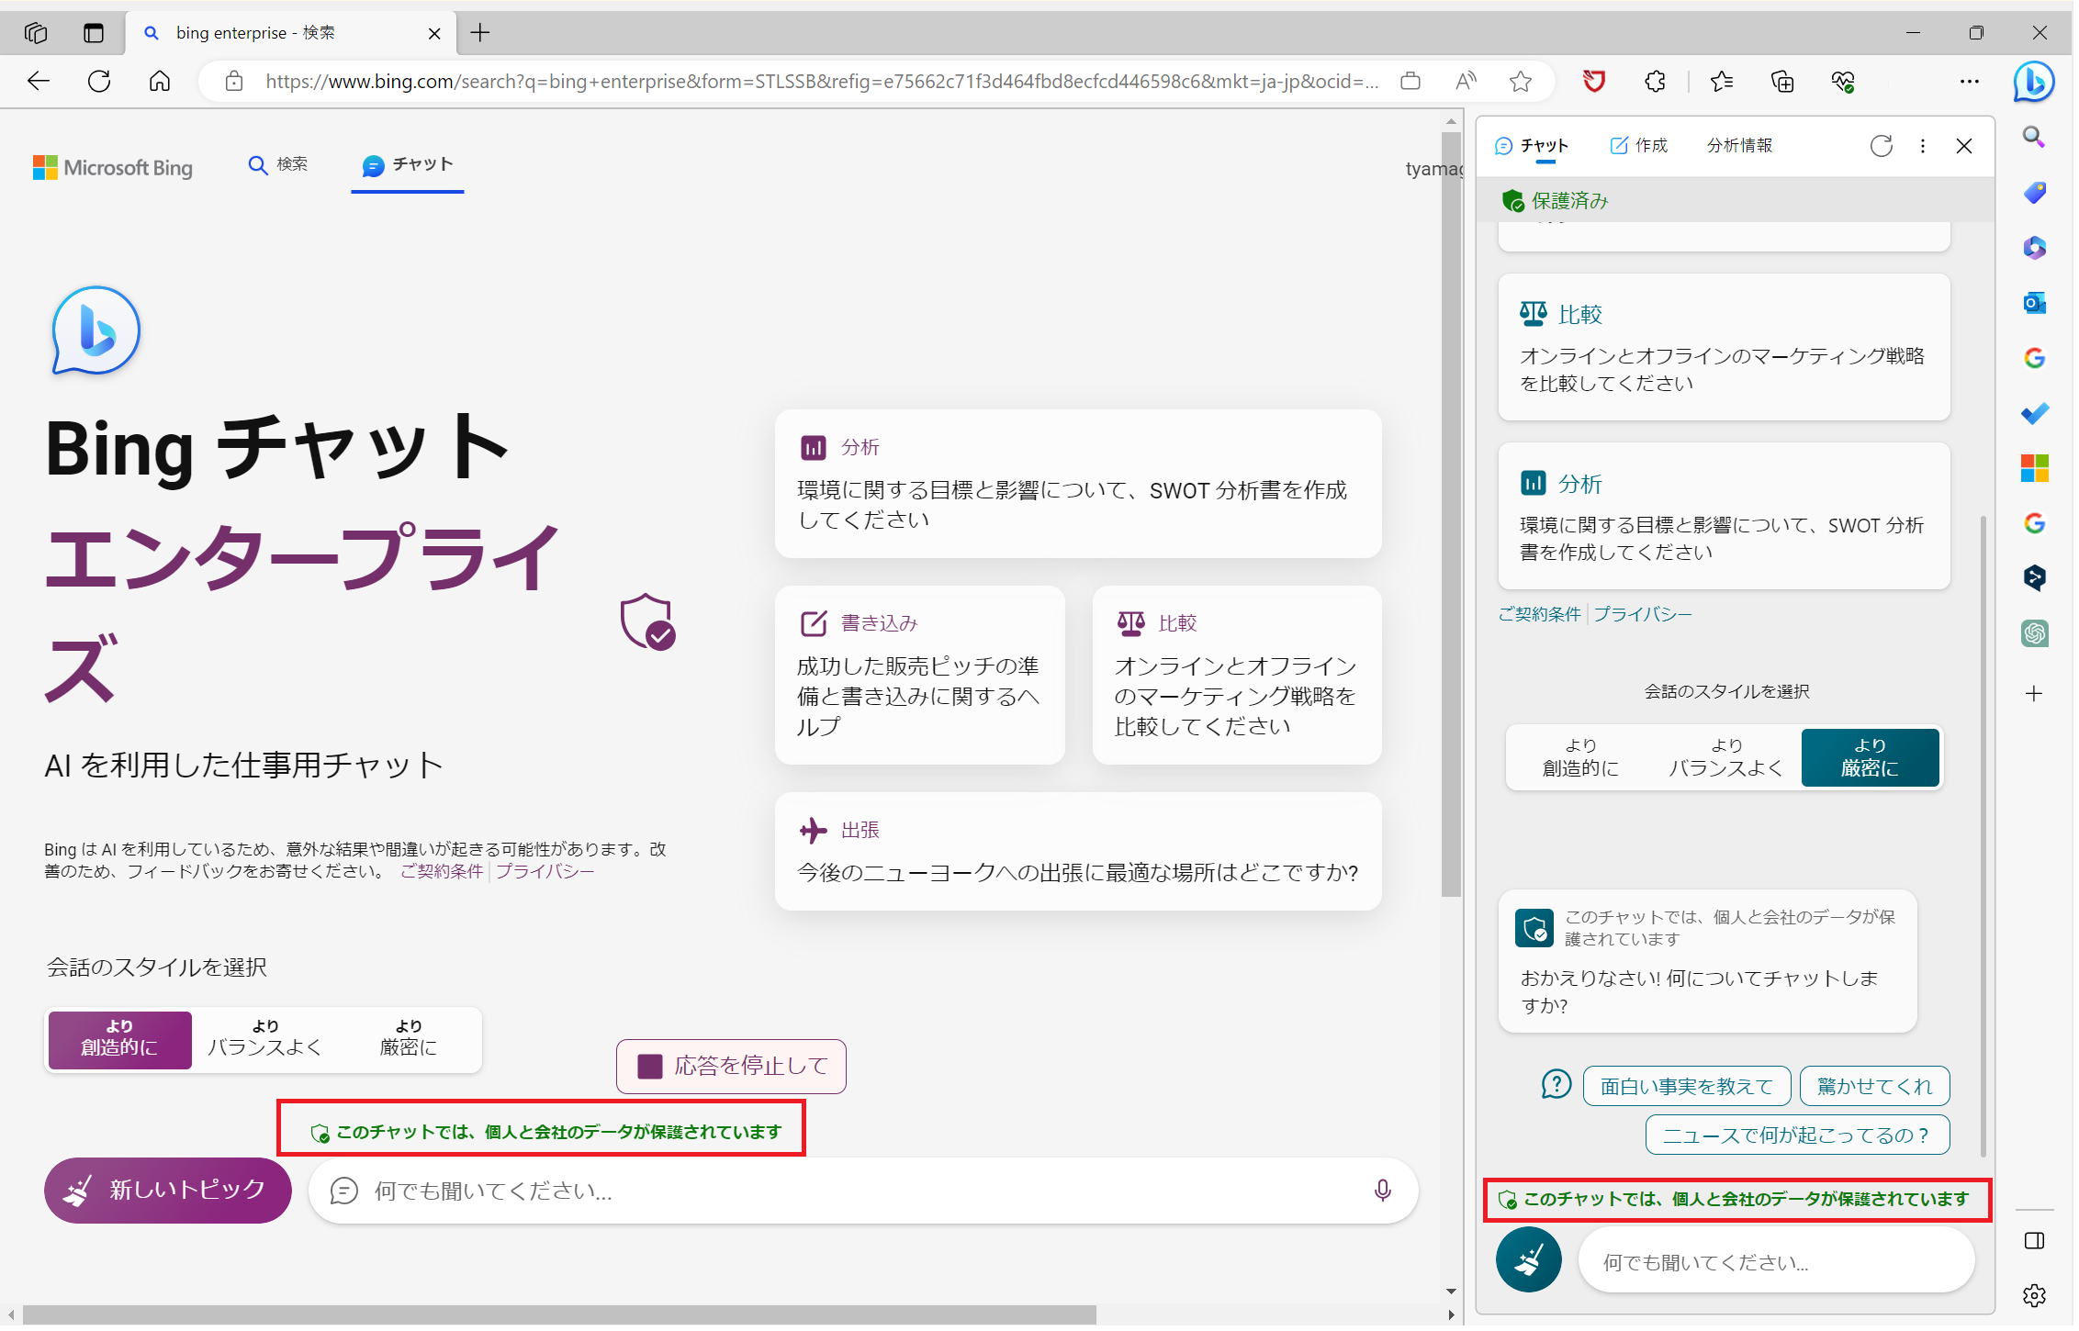Go to home page icon
Screen dimensions: 2079x1331
pyautogui.click(x=160, y=82)
